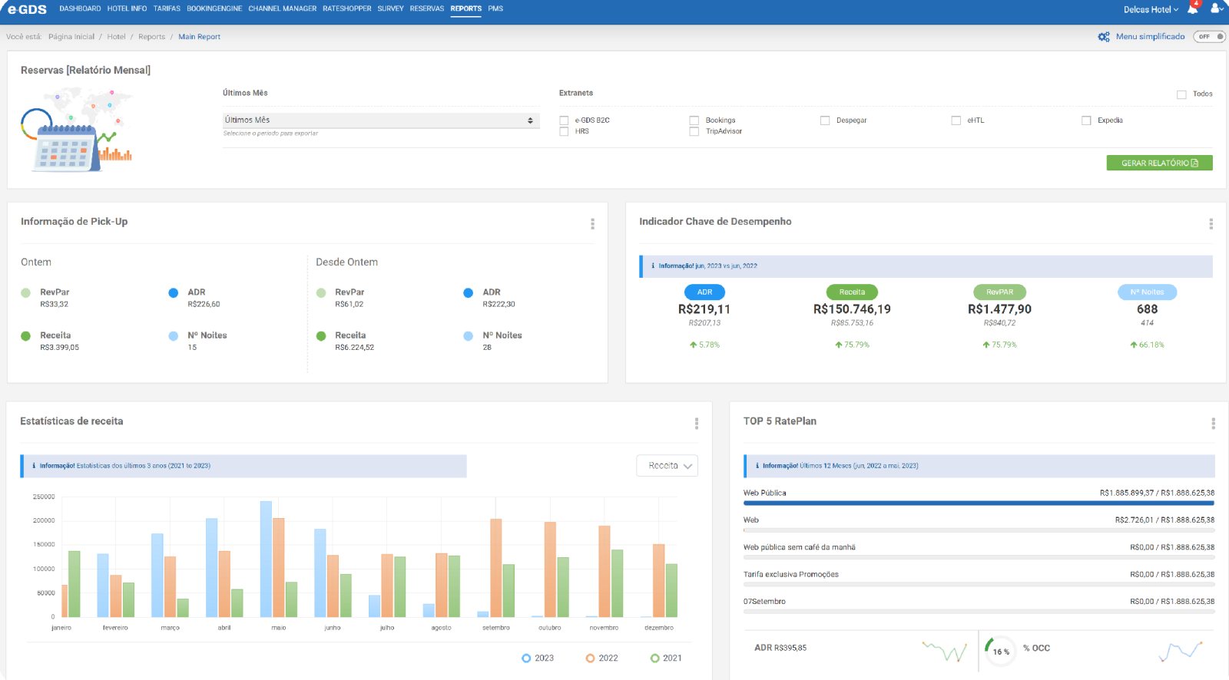Open the Receita chart metric dropdown
This screenshot has height=680, width=1229.
668,466
